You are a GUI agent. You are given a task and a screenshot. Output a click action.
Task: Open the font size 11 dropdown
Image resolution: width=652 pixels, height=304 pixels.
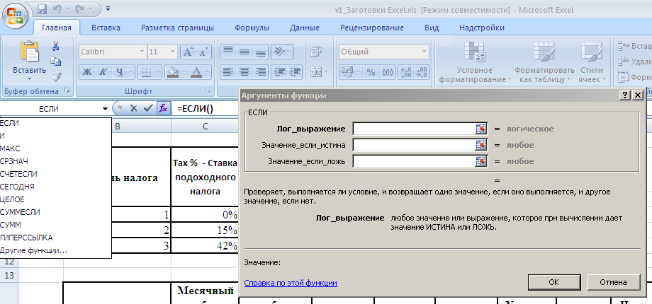point(172,52)
